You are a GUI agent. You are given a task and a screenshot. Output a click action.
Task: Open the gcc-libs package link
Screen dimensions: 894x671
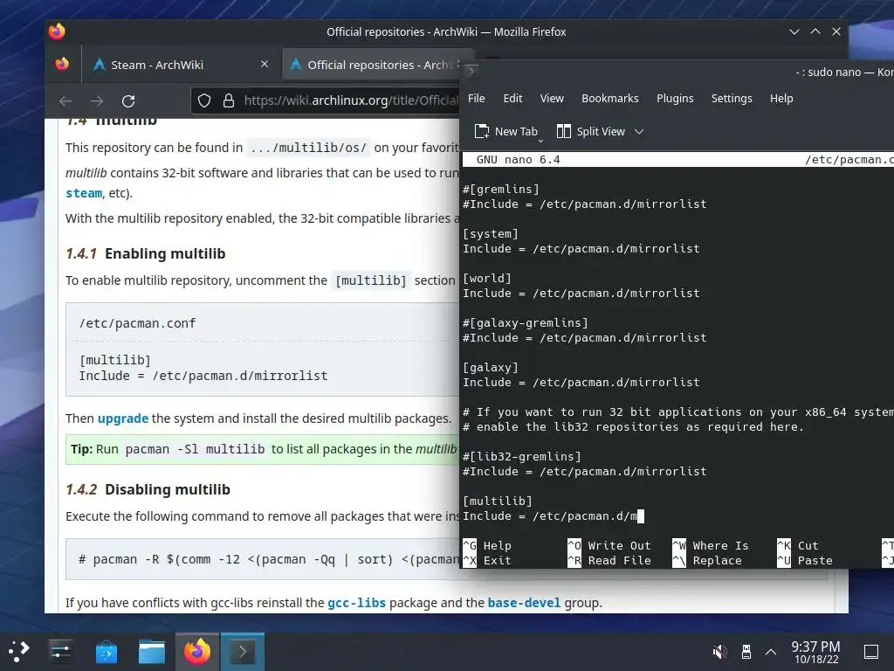click(356, 603)
